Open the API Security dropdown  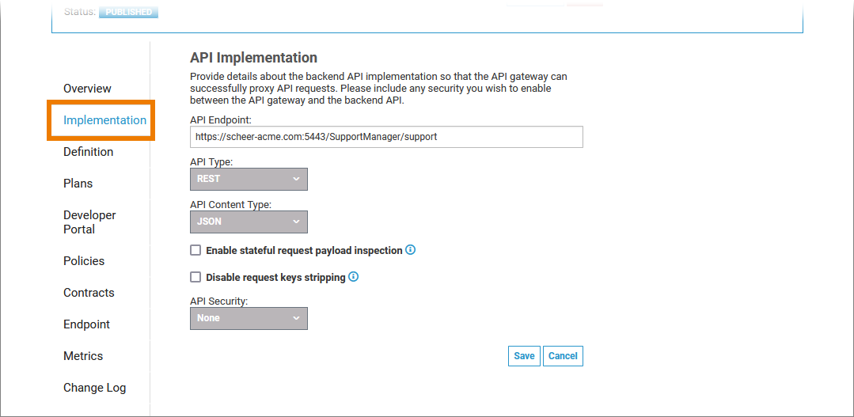point(249,318)
